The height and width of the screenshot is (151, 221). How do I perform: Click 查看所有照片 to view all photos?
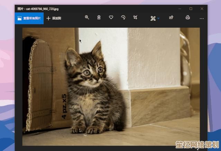point(32,18)
